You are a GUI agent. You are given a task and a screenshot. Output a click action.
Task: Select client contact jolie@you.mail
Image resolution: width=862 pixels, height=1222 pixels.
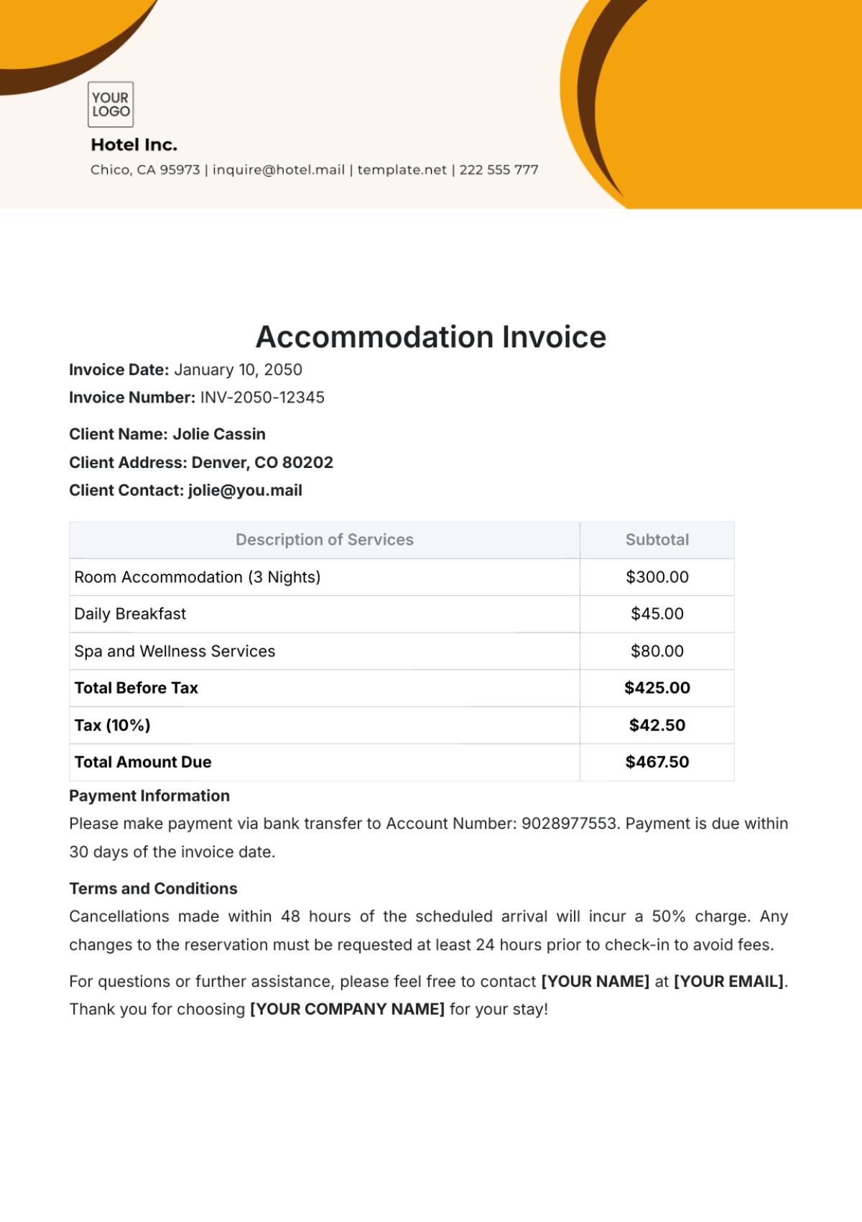245,490
